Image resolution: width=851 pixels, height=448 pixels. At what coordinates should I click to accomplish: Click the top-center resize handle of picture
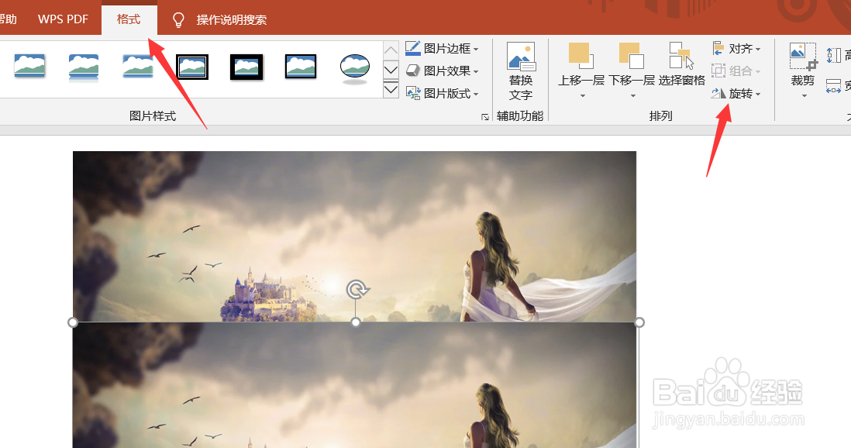click(x=356, y=322)
